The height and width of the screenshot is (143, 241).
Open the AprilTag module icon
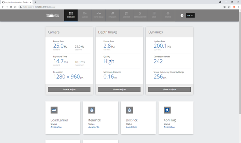[x=167, y=110]
